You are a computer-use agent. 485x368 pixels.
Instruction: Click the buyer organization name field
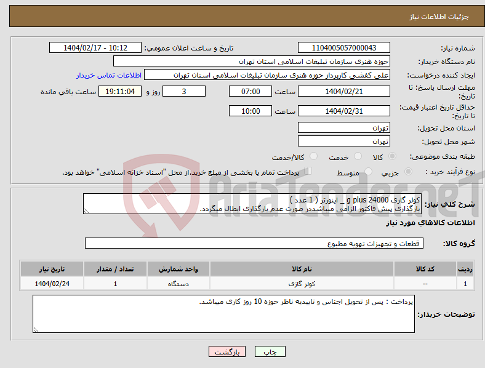[x=252, y=61]
